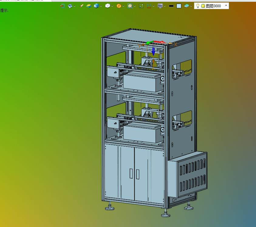This screenshot has height=227, width=256.
Task: Expand the measure tool dropdown arrow
Action: point(154,6)
